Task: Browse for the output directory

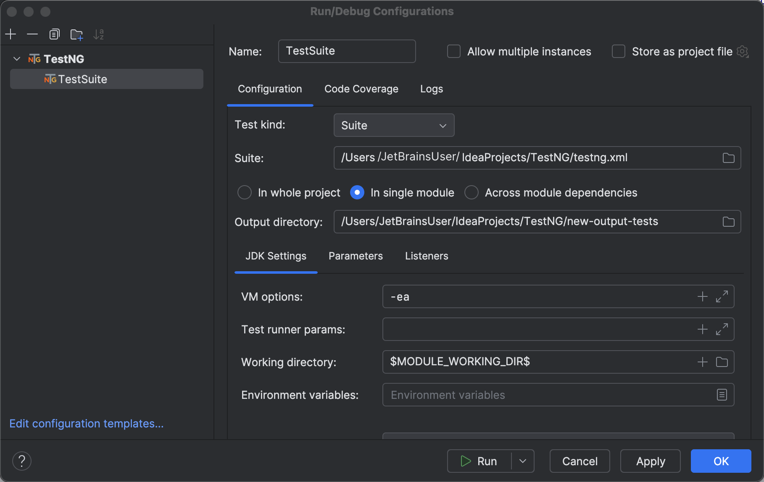Action: click(728, 222)
